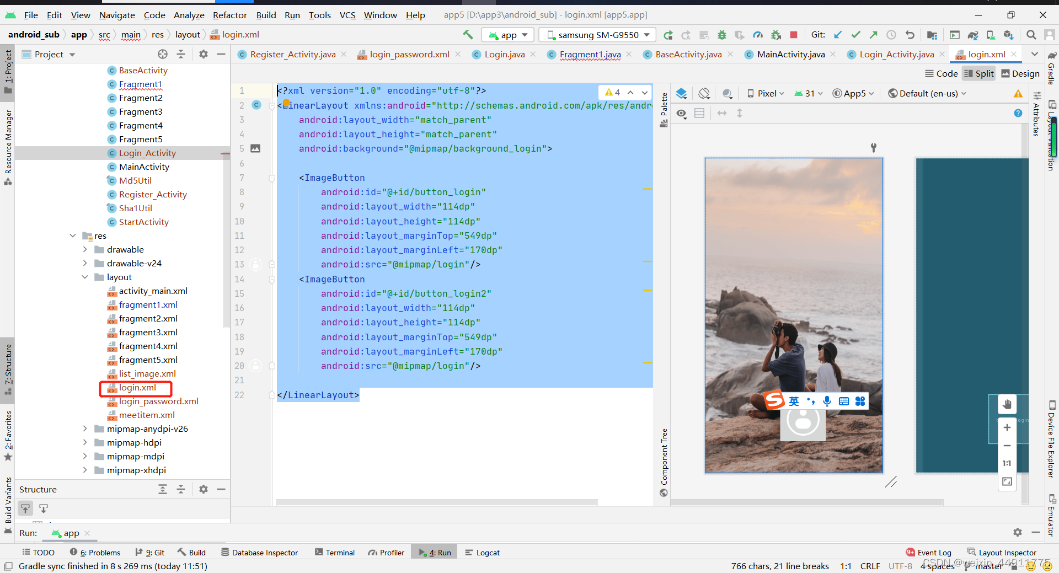Open samsung SM-G9550 device dropdown
This screenshot has width=1059, height=573.
[598, 35]
